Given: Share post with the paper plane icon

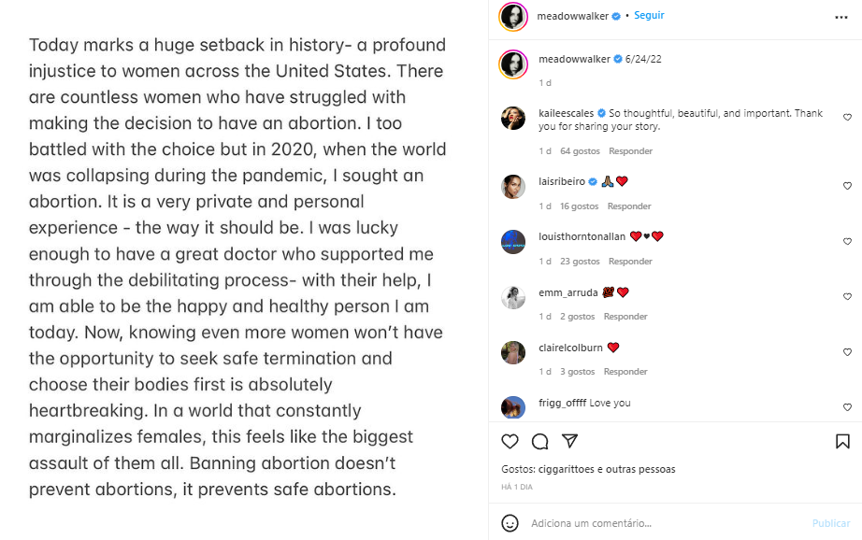Looking at the screenshot, I should pos(569,441).
